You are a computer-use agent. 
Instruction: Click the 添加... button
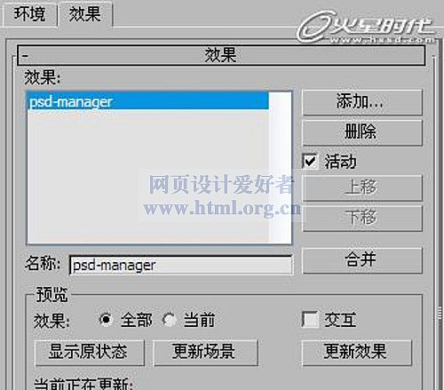coord(362,102)
